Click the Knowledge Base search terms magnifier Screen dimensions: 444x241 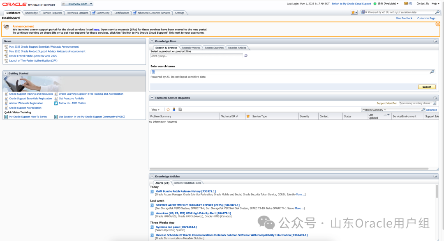[432, 72]
